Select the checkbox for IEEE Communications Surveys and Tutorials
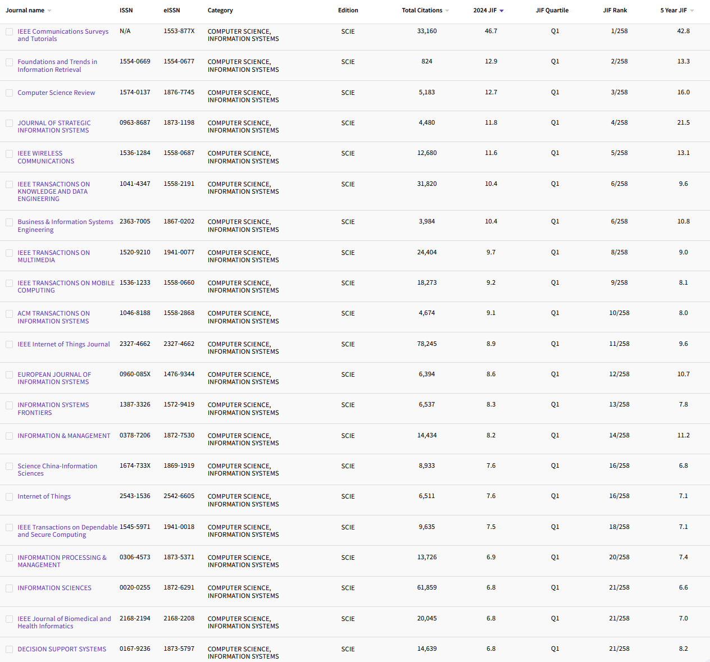 [9, 31]
